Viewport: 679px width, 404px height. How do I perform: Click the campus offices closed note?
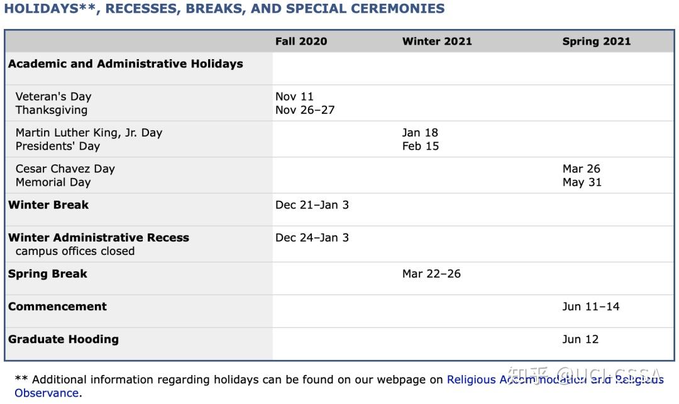tap(75, 251)
